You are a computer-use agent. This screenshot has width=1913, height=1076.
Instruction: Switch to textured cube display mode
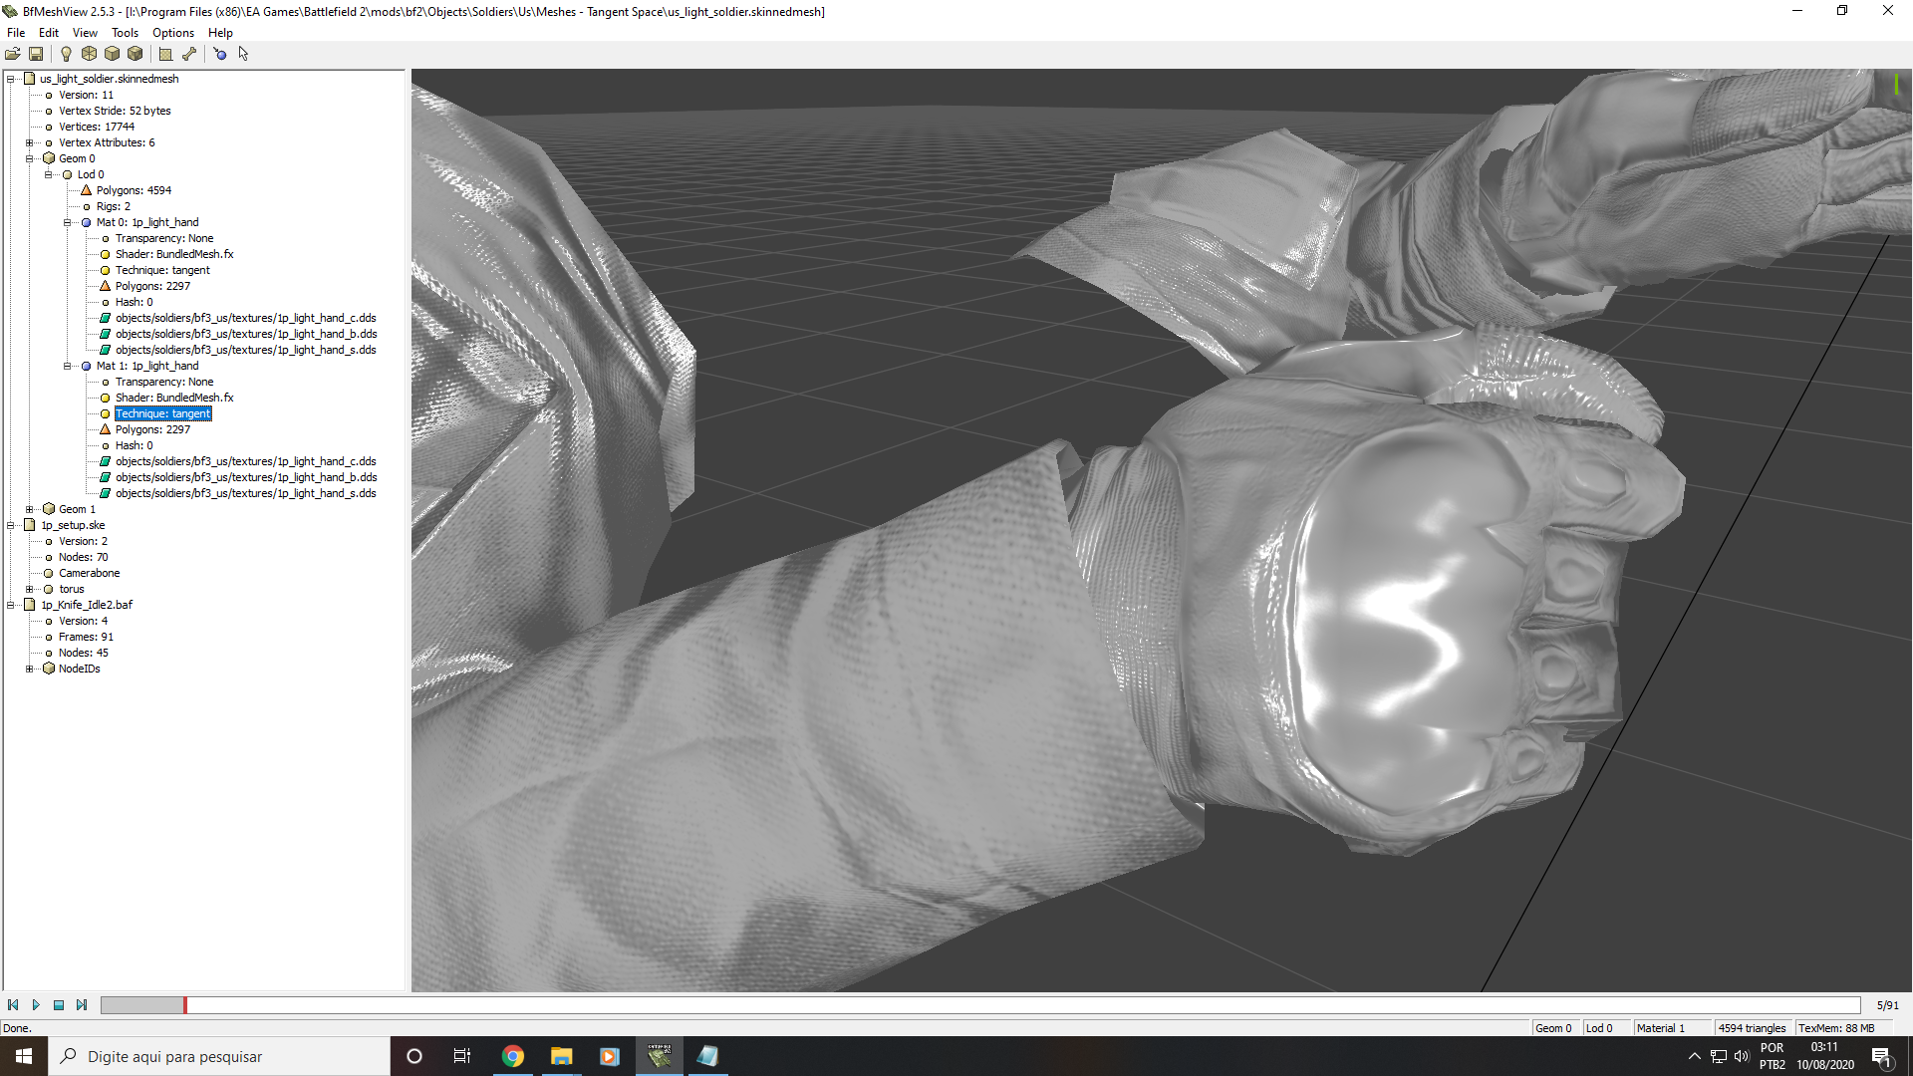coord(135,54)
